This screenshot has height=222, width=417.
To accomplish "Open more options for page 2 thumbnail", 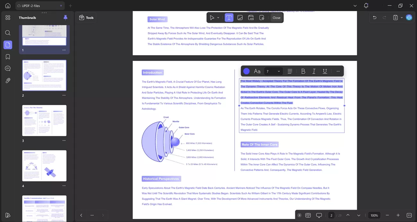I will [64, 95].
